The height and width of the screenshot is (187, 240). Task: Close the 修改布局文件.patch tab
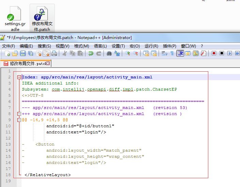click(48, 63)
